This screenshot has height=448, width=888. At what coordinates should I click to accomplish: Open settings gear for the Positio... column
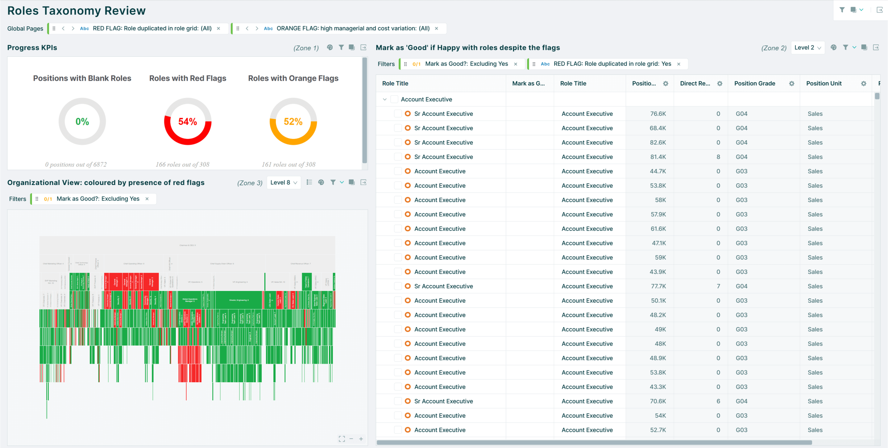pyautogui.click(x=666, y=84)
